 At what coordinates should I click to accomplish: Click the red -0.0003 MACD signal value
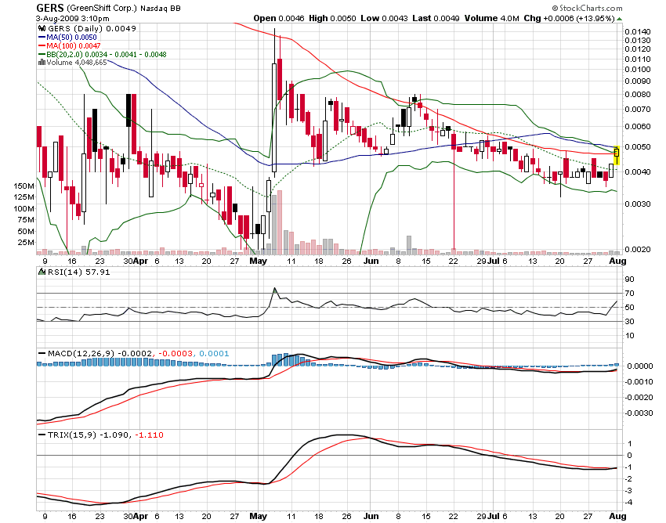(x=175, y=353)
